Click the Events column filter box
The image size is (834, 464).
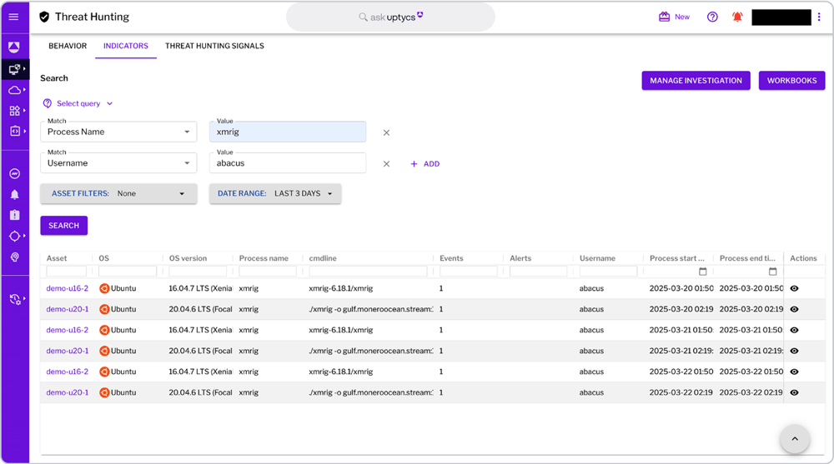tap(469, 271)
